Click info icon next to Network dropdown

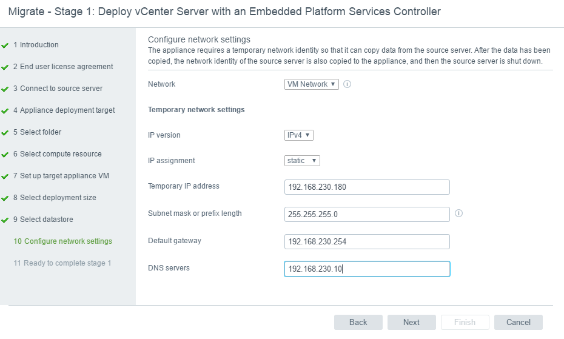(x=347, y=84)
